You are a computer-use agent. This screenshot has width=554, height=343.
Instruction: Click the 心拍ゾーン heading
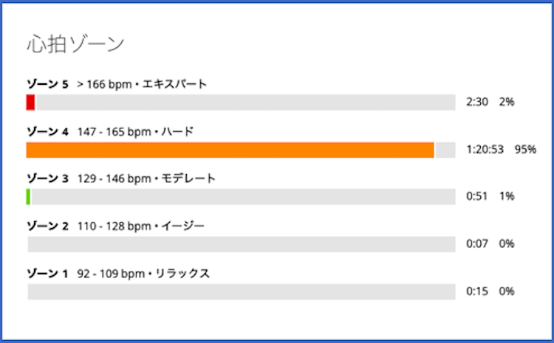click(x=75, y=44)
